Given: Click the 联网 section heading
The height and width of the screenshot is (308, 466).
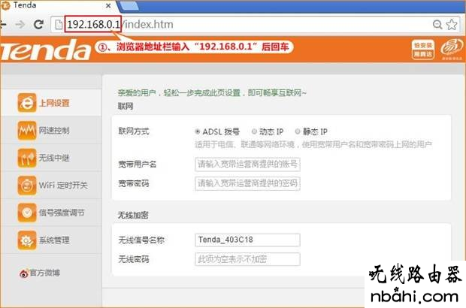Looking at the screenshot, I should coord(126,107).
